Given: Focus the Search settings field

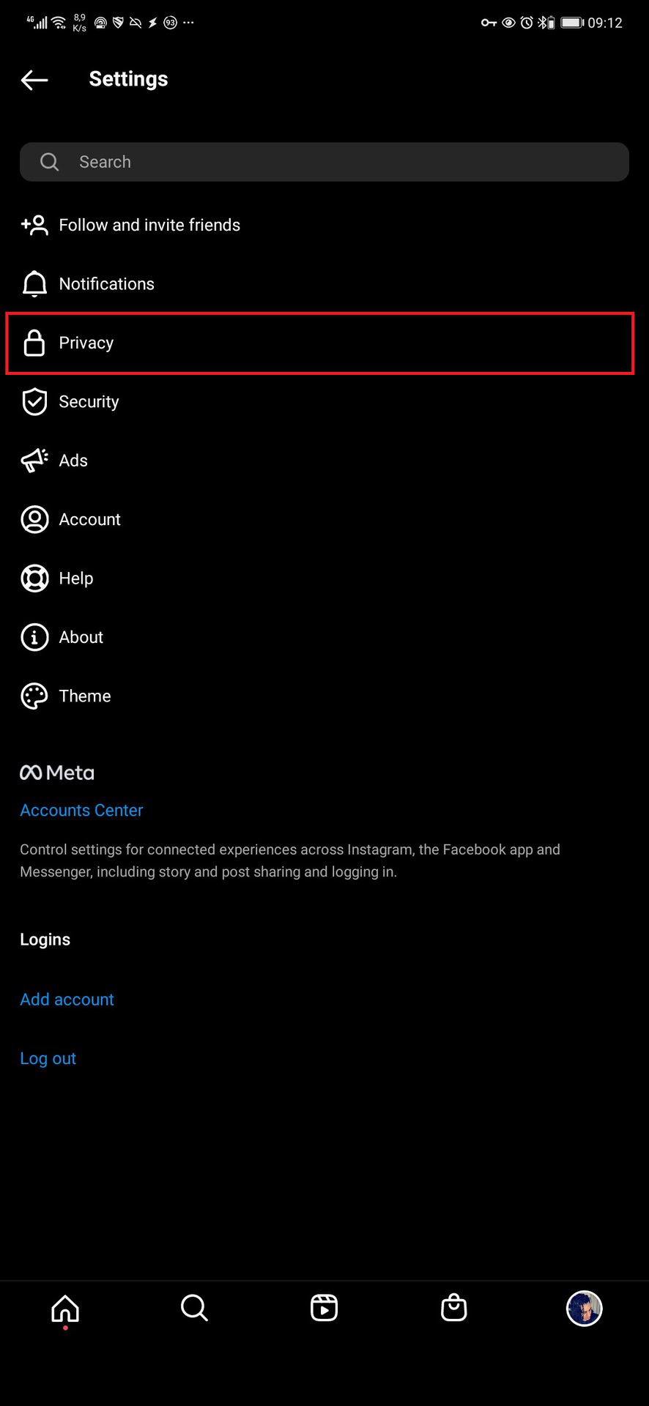Looking at the screenshot, I should coord(324,162).
